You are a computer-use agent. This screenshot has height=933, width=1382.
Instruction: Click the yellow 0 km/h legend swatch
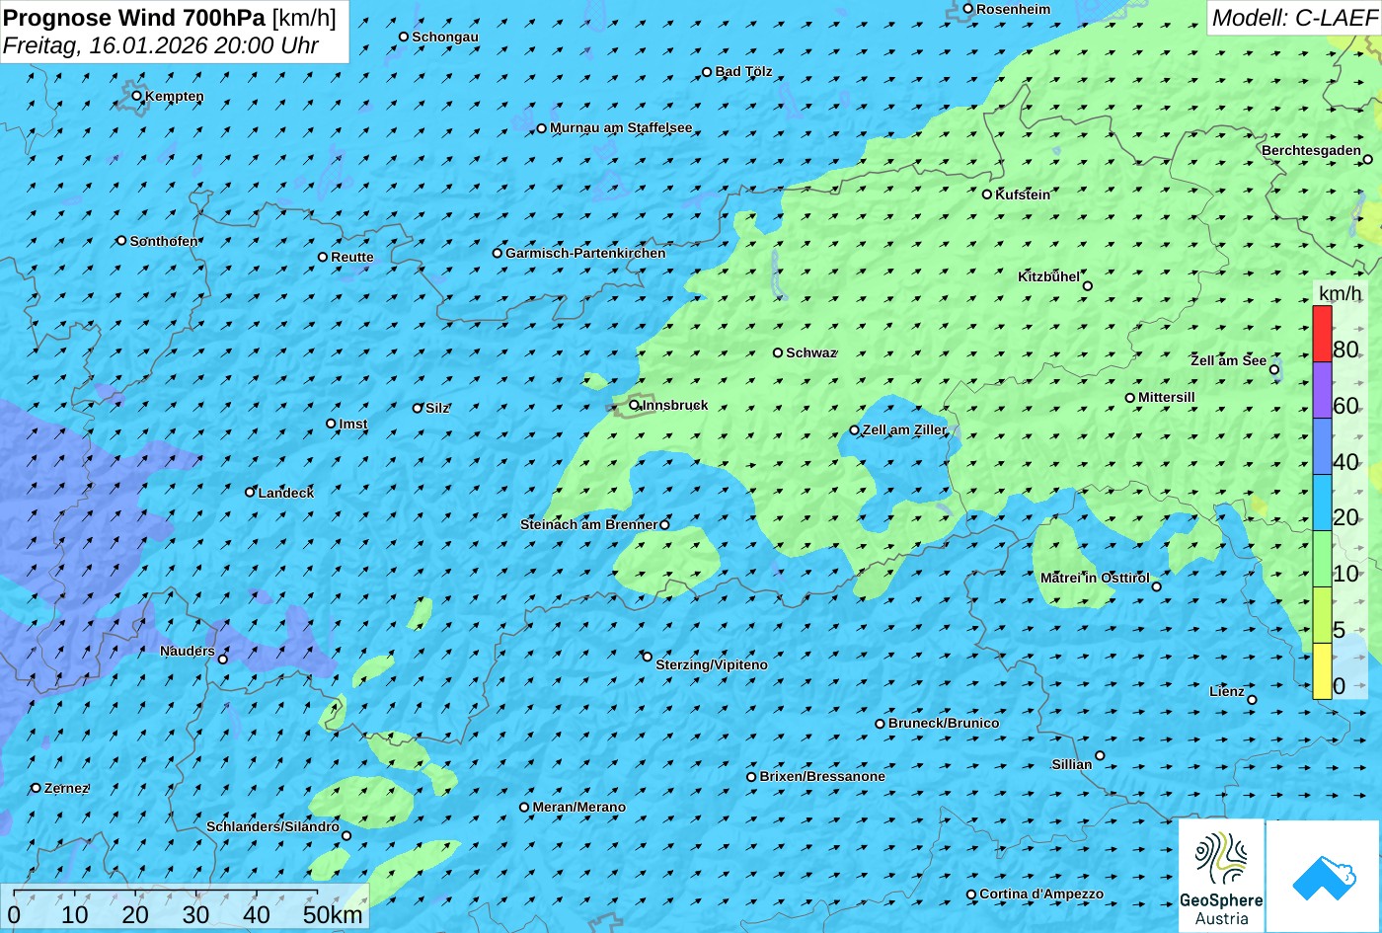click(1322, 671)
